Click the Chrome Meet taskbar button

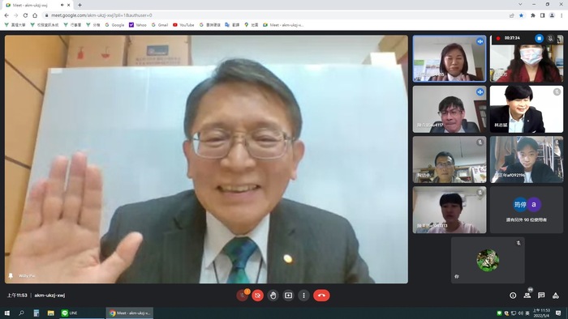tap(130, 313)
